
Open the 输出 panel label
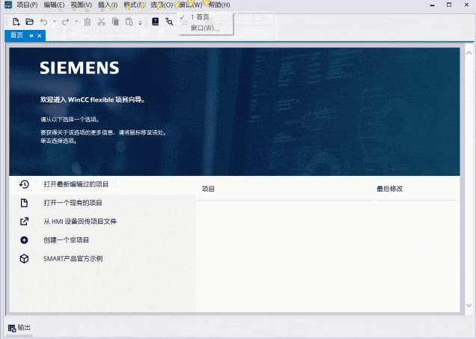point(24,328)
